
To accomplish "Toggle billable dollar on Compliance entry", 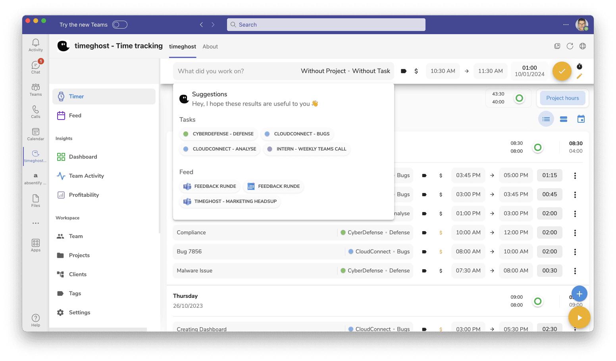I will [x=441, y=233].
